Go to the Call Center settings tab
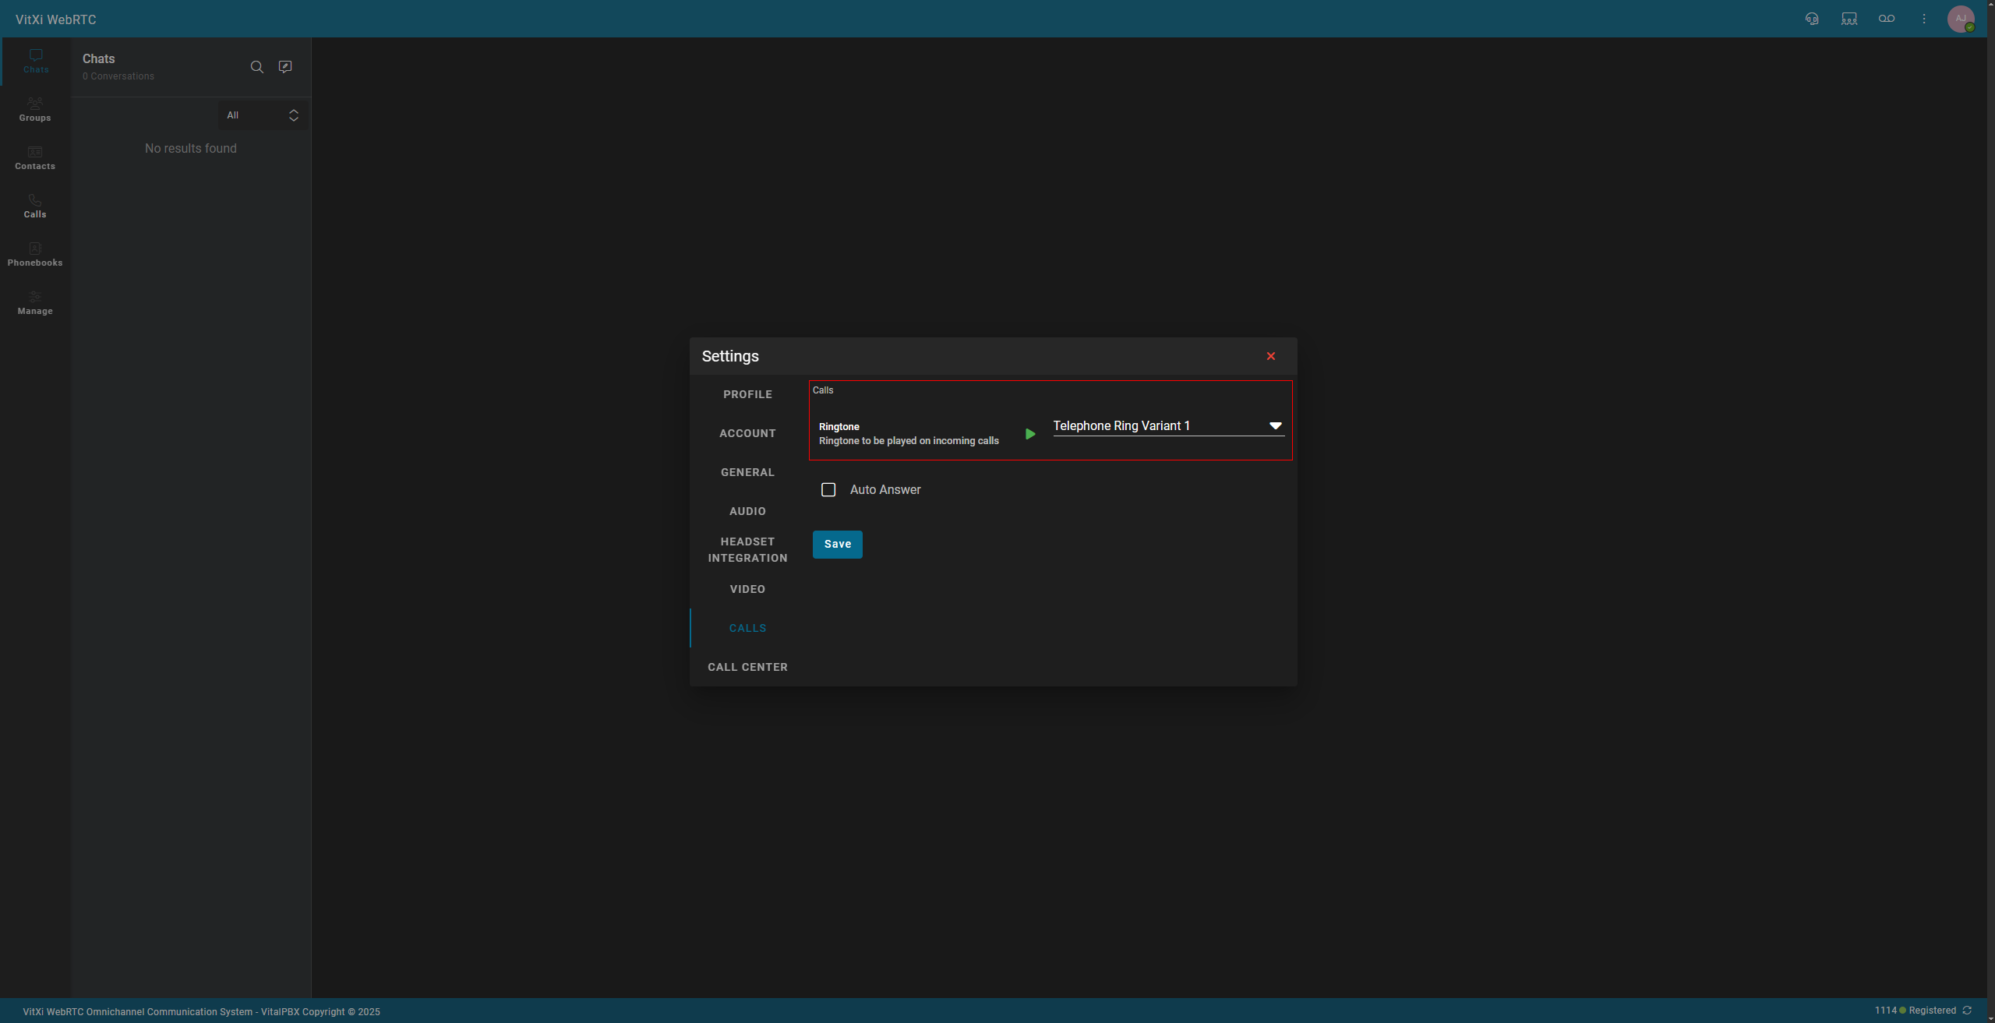The height and width of the screenshot is (1023, 1995). coord(747,667)
